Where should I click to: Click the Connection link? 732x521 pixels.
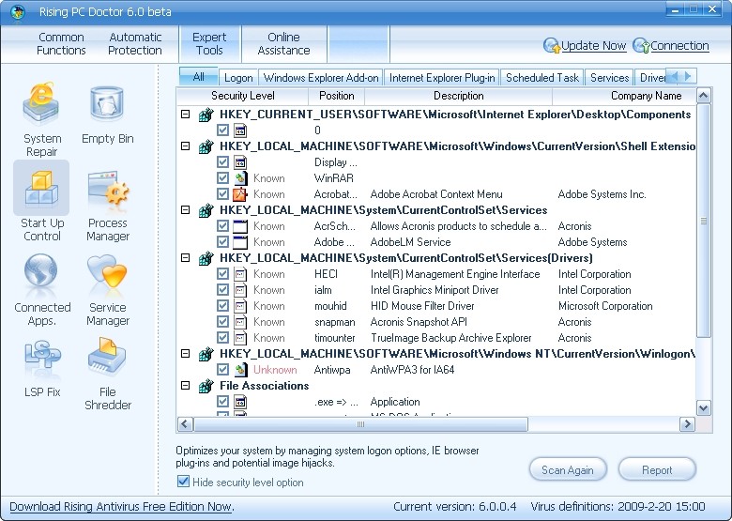click(x=679, y=46)
